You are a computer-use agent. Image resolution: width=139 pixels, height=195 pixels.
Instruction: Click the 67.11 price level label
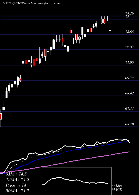click(130, 109)
